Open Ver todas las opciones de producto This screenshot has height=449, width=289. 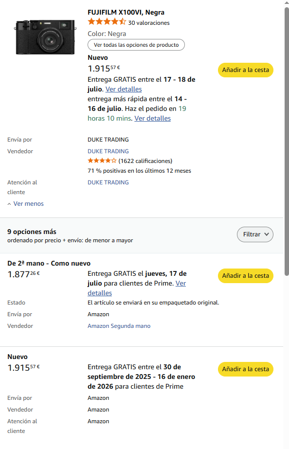[136, 45]
